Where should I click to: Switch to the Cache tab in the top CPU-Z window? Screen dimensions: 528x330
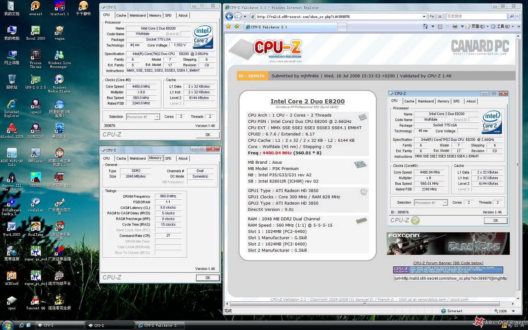pos(121,16)
